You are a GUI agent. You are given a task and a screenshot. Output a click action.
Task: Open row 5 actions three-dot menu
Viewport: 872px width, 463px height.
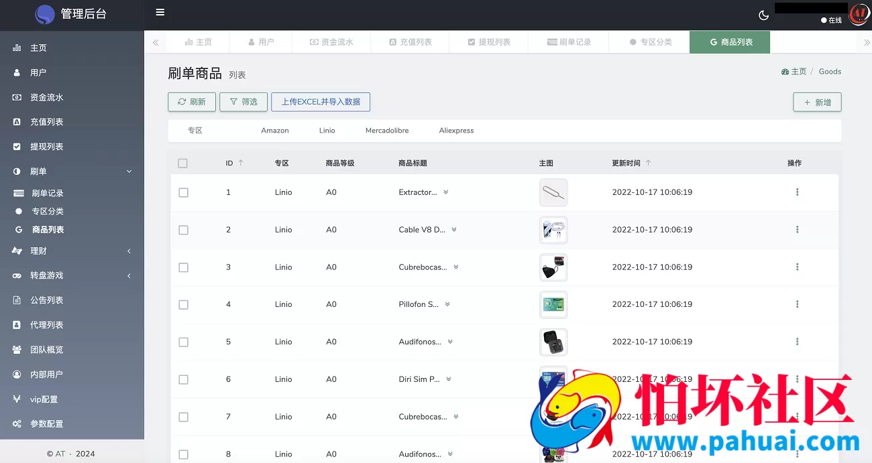[797, 342]
